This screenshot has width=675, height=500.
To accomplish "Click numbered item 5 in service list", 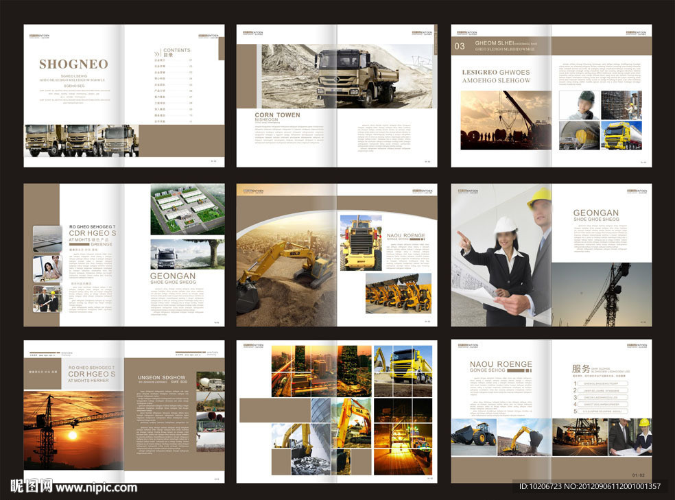I will (x=600, y=412).
